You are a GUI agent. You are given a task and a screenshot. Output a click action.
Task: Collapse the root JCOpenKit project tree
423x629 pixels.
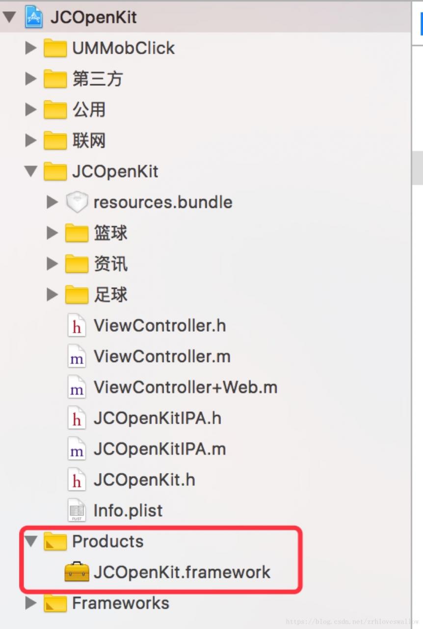9,18
